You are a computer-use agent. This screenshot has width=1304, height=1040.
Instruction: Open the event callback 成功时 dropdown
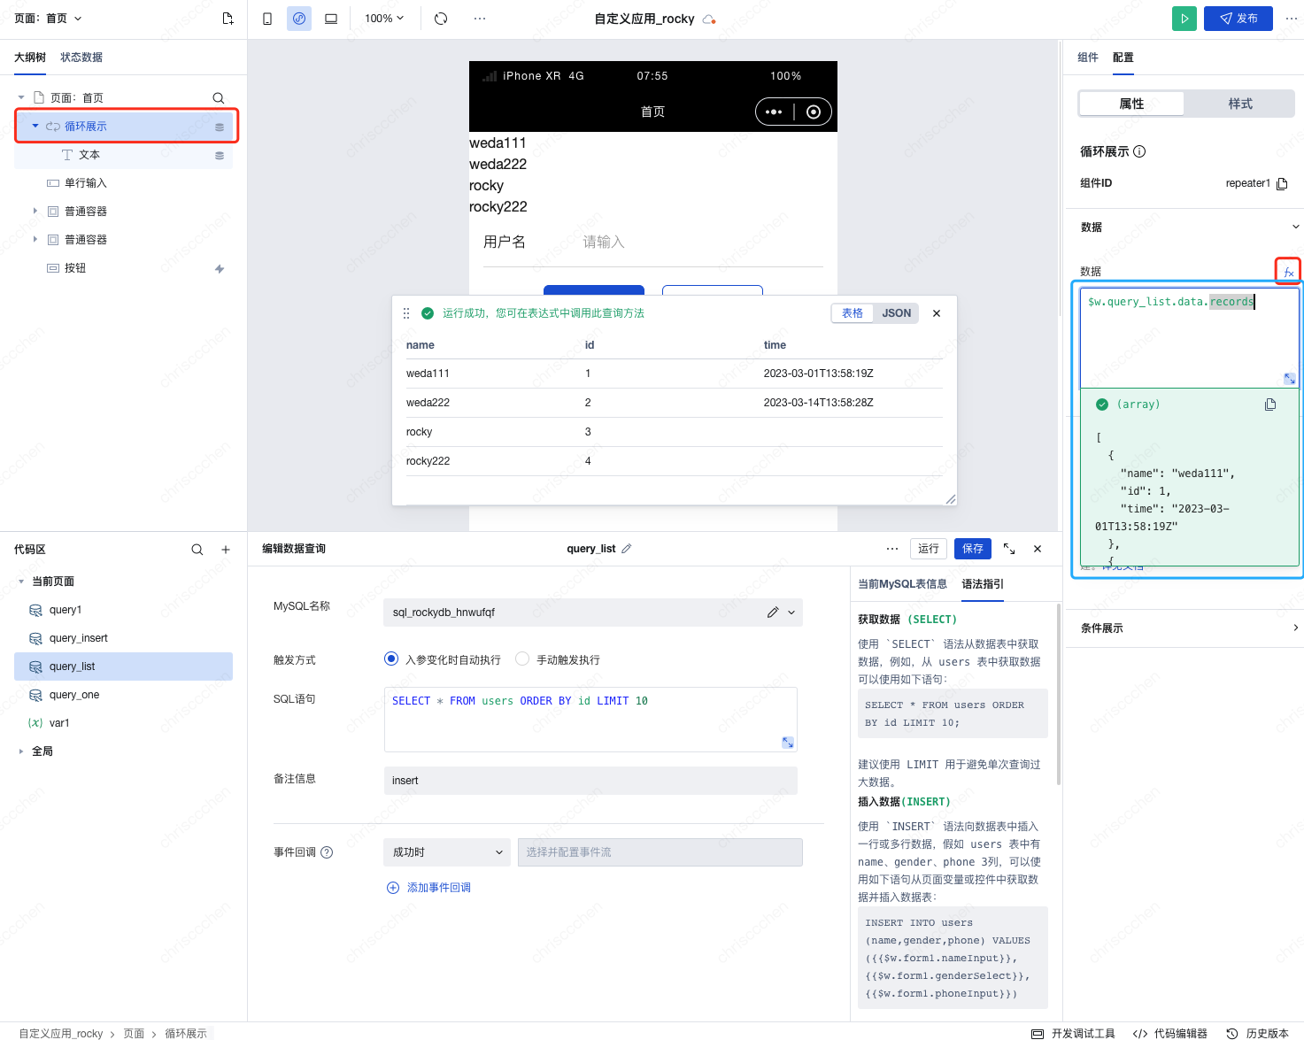[446, 852]
